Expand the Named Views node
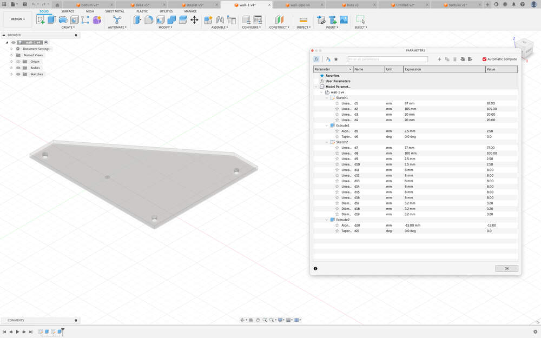541x338 pixels. coord(11,55)
